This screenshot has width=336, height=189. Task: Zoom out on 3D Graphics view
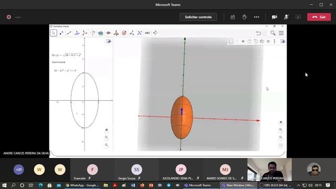(x=281, y=138)
